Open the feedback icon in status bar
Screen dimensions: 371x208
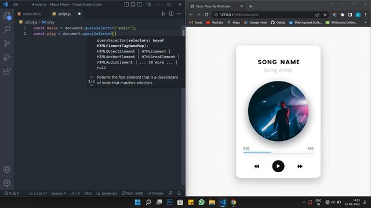[170, 193]
